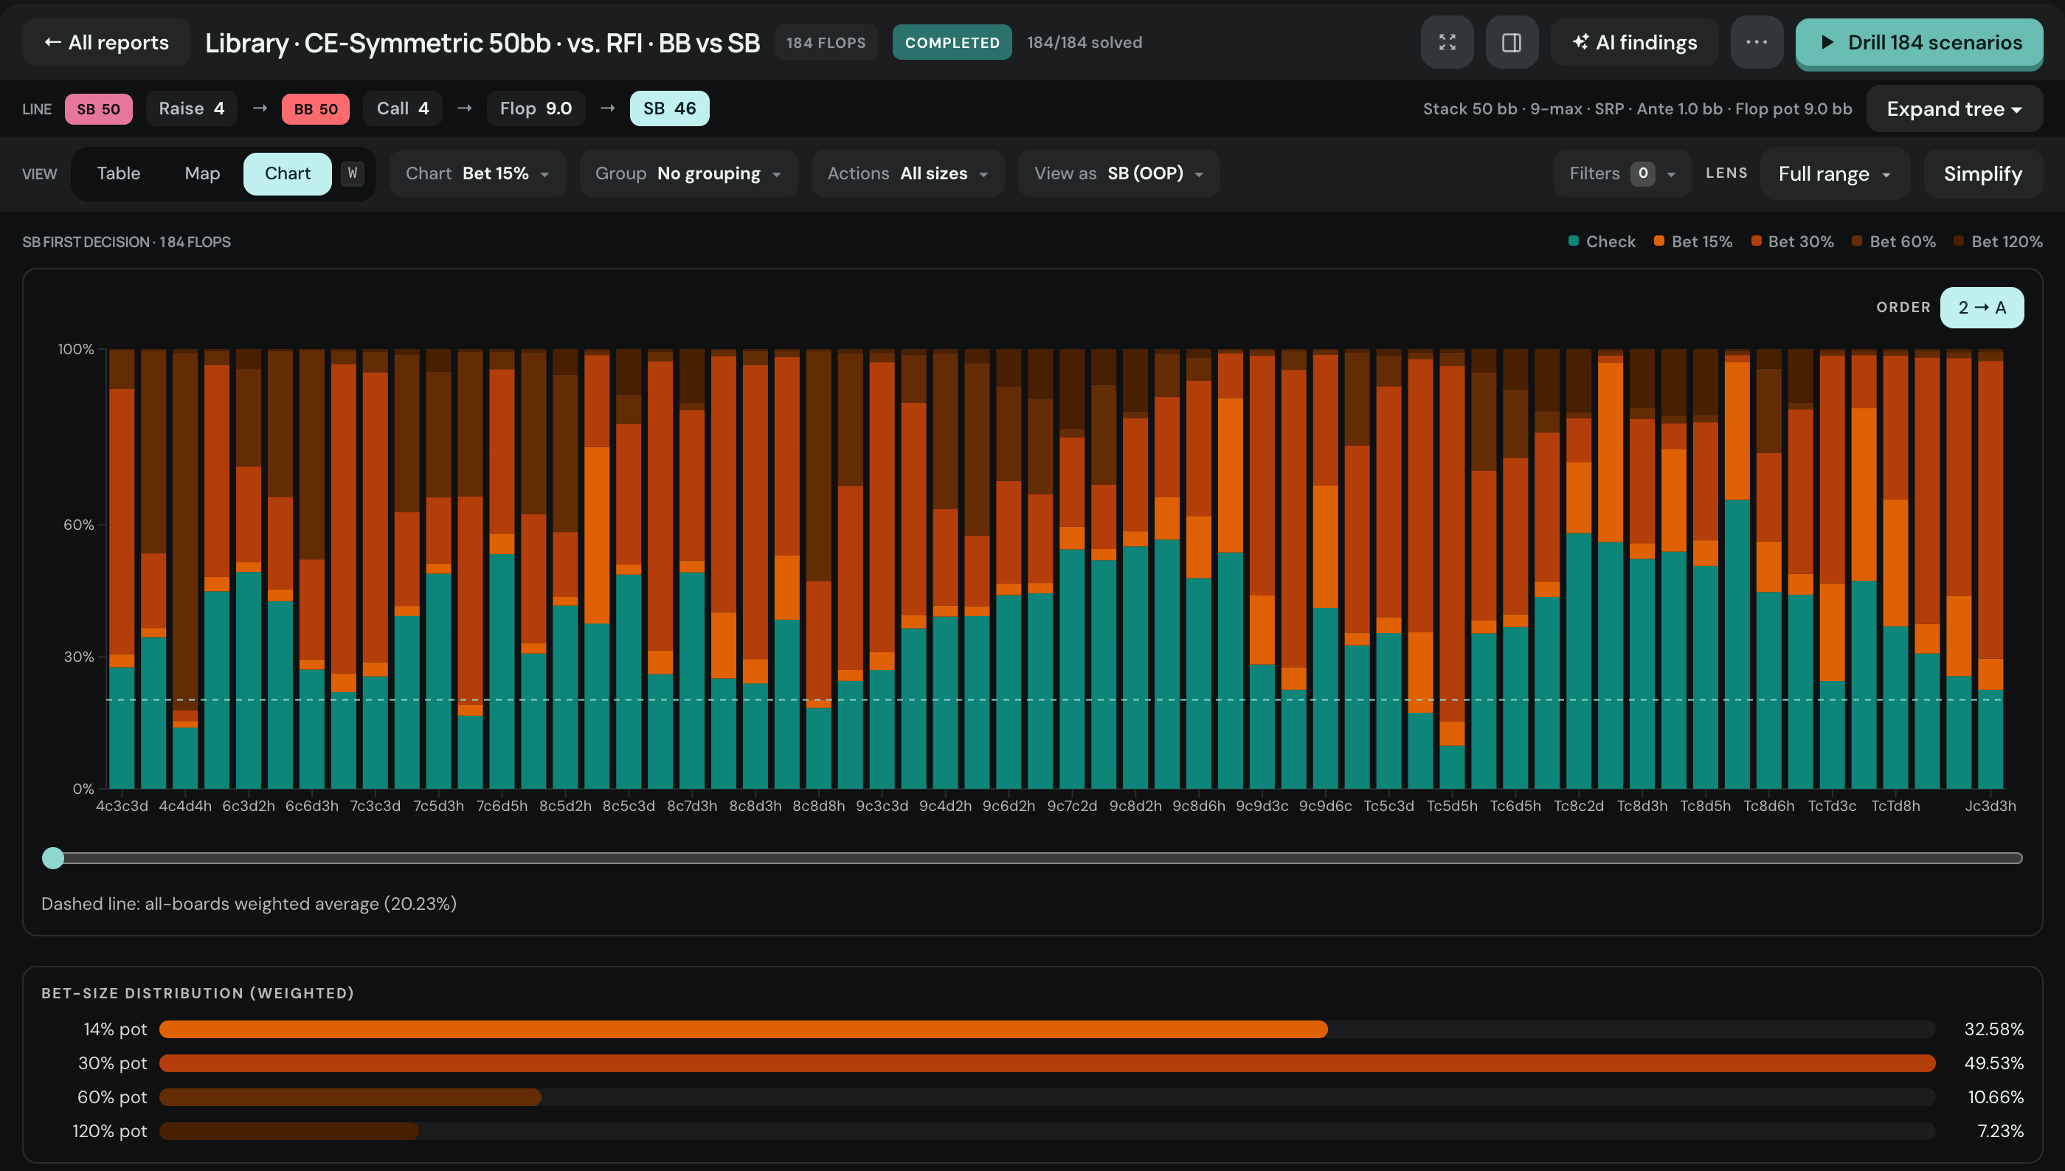Viewport: 2065px width, 1171px height.
Task: Open the Expand tree dropdown
Action: point(1954,108)
